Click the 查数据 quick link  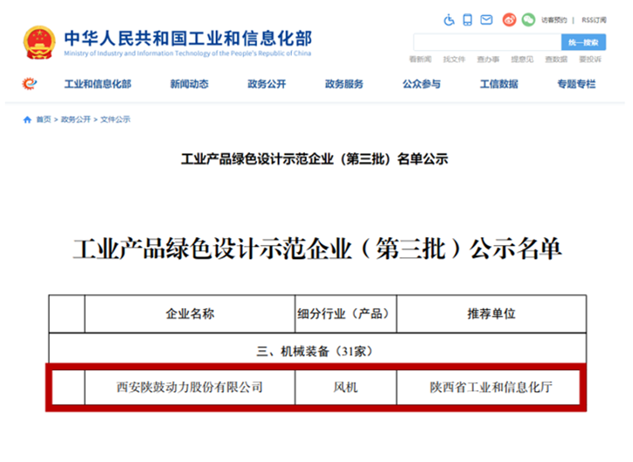556,59
